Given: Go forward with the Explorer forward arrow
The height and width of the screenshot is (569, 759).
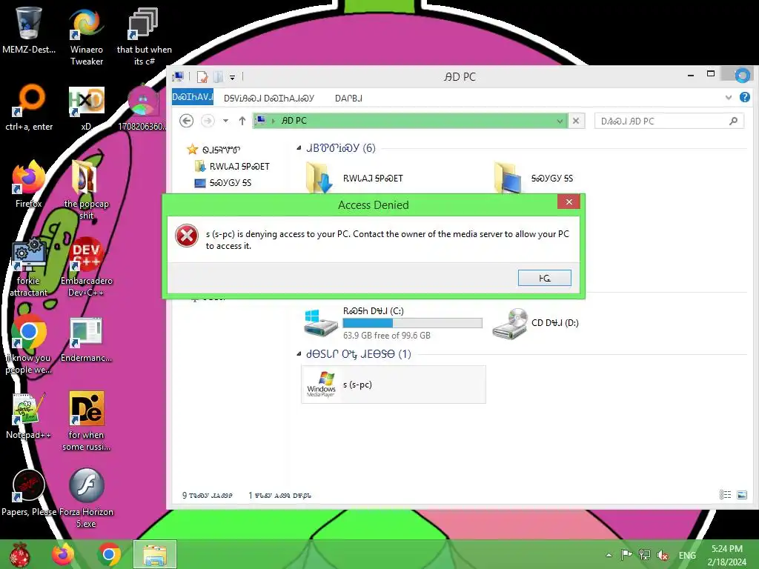Looking at the screenshot, I should (x=208, y=121).
